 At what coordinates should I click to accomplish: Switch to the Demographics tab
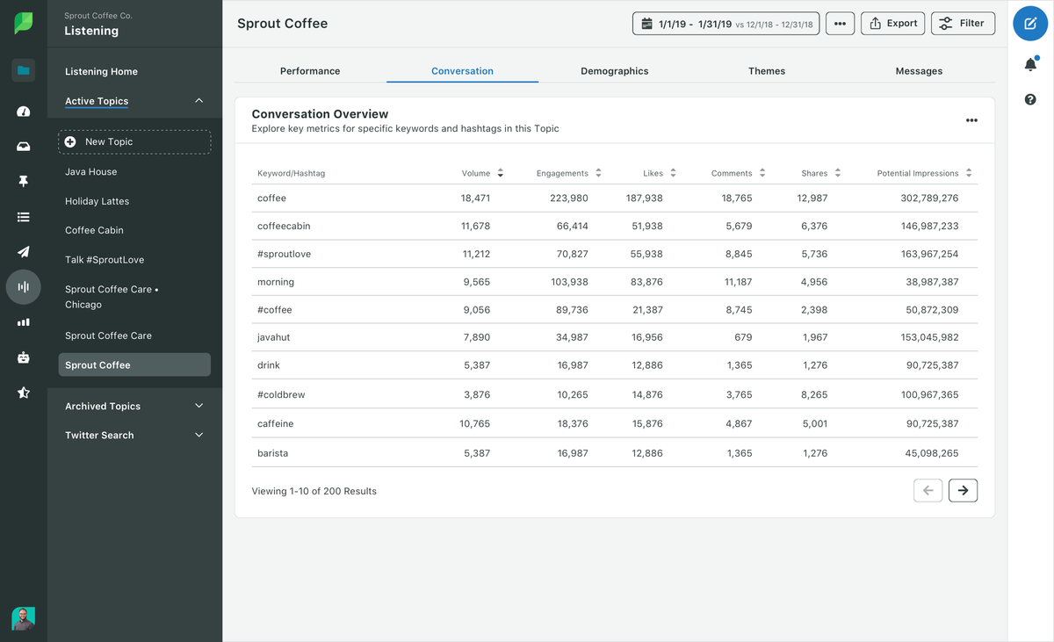coord(615,71)
